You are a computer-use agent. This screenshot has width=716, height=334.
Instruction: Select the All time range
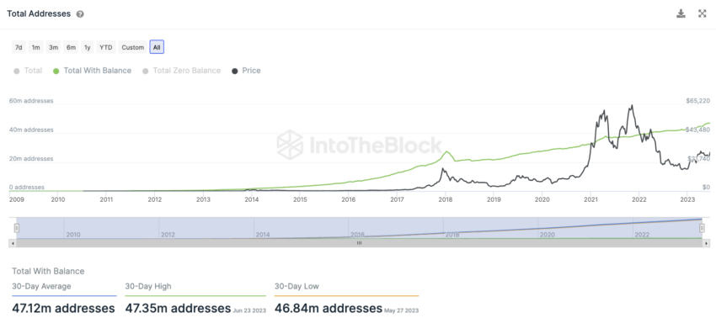pyautogui.click(x=157, y=47)
